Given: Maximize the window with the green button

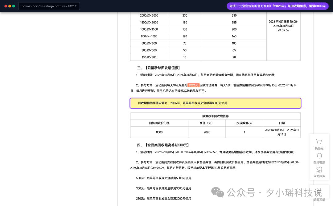Looking at the screenshot, I should click(x=14, y=6).
